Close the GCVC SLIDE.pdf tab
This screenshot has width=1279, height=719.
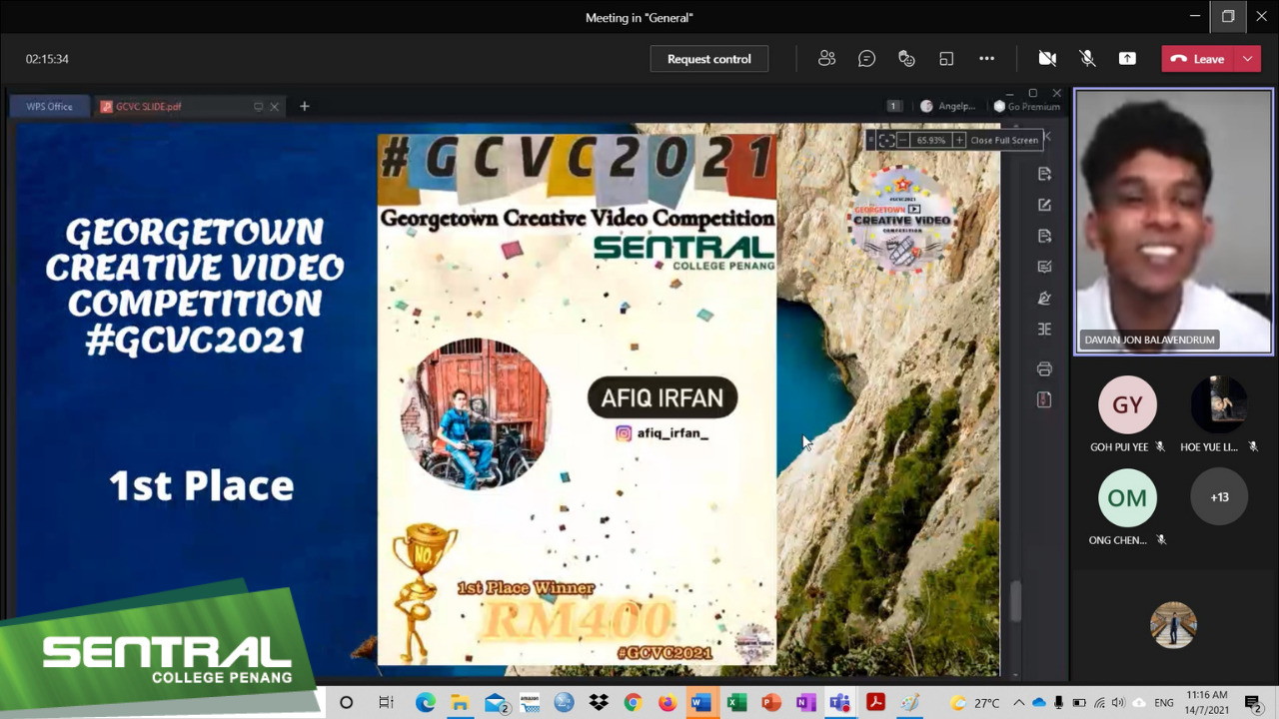coord(274,107)
